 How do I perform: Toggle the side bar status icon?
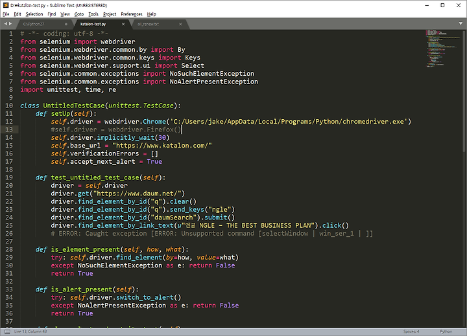tap(7, 331)
